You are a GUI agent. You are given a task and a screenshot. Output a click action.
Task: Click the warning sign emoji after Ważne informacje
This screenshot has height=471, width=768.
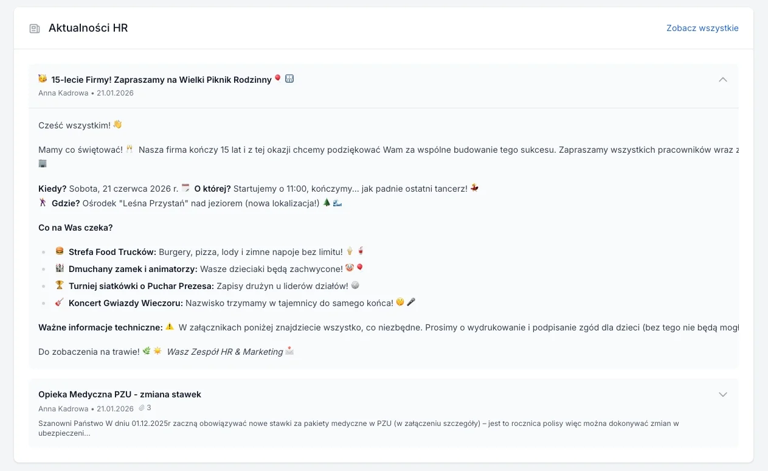pyautogui.click(x=170, y=327)
